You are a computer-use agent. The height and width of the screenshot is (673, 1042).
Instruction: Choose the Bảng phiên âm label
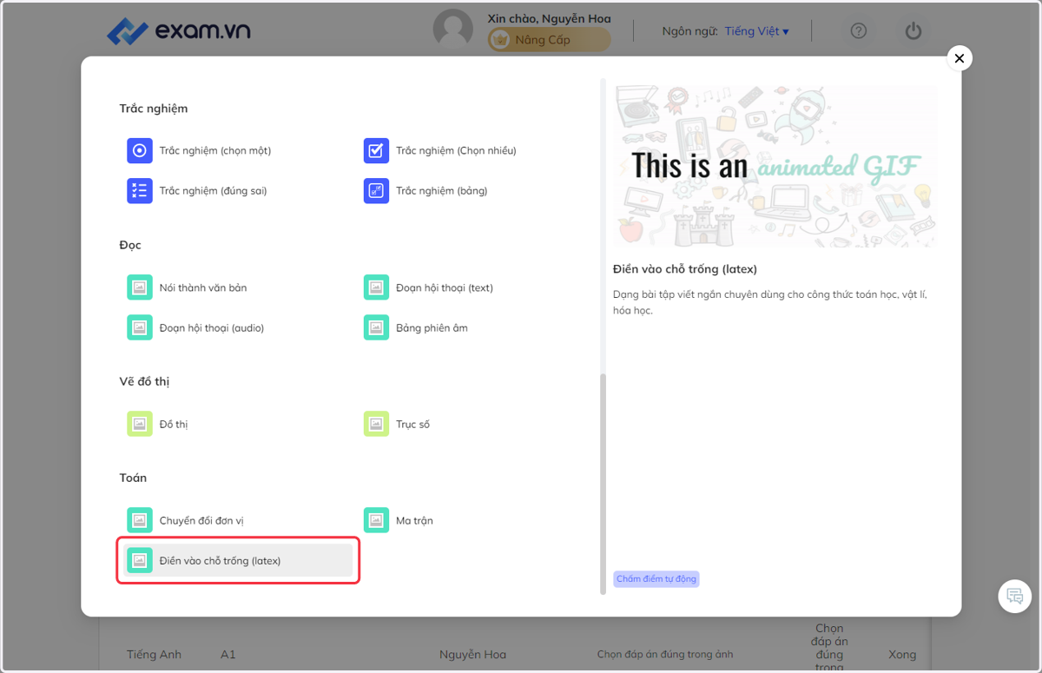[x=432, y=327]
